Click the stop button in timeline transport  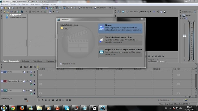pos(57,100)
